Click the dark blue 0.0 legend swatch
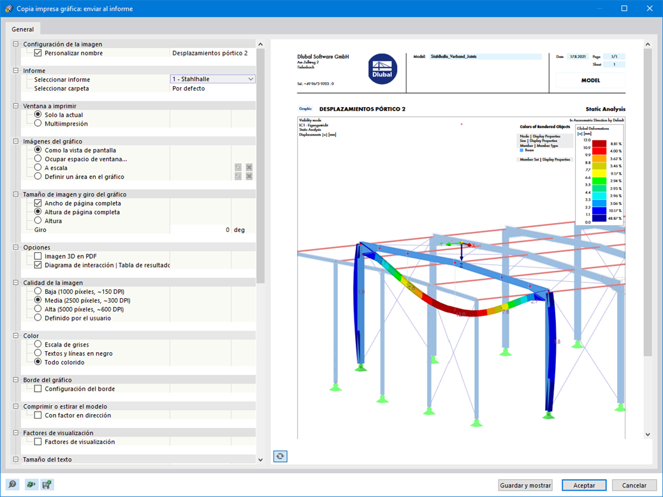Viewport: 663px width, 497px height. coord(599,218)
